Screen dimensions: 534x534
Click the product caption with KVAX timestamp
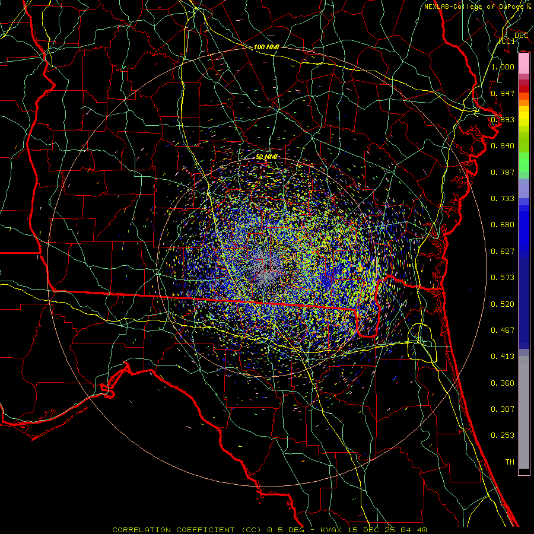(269, 530)
